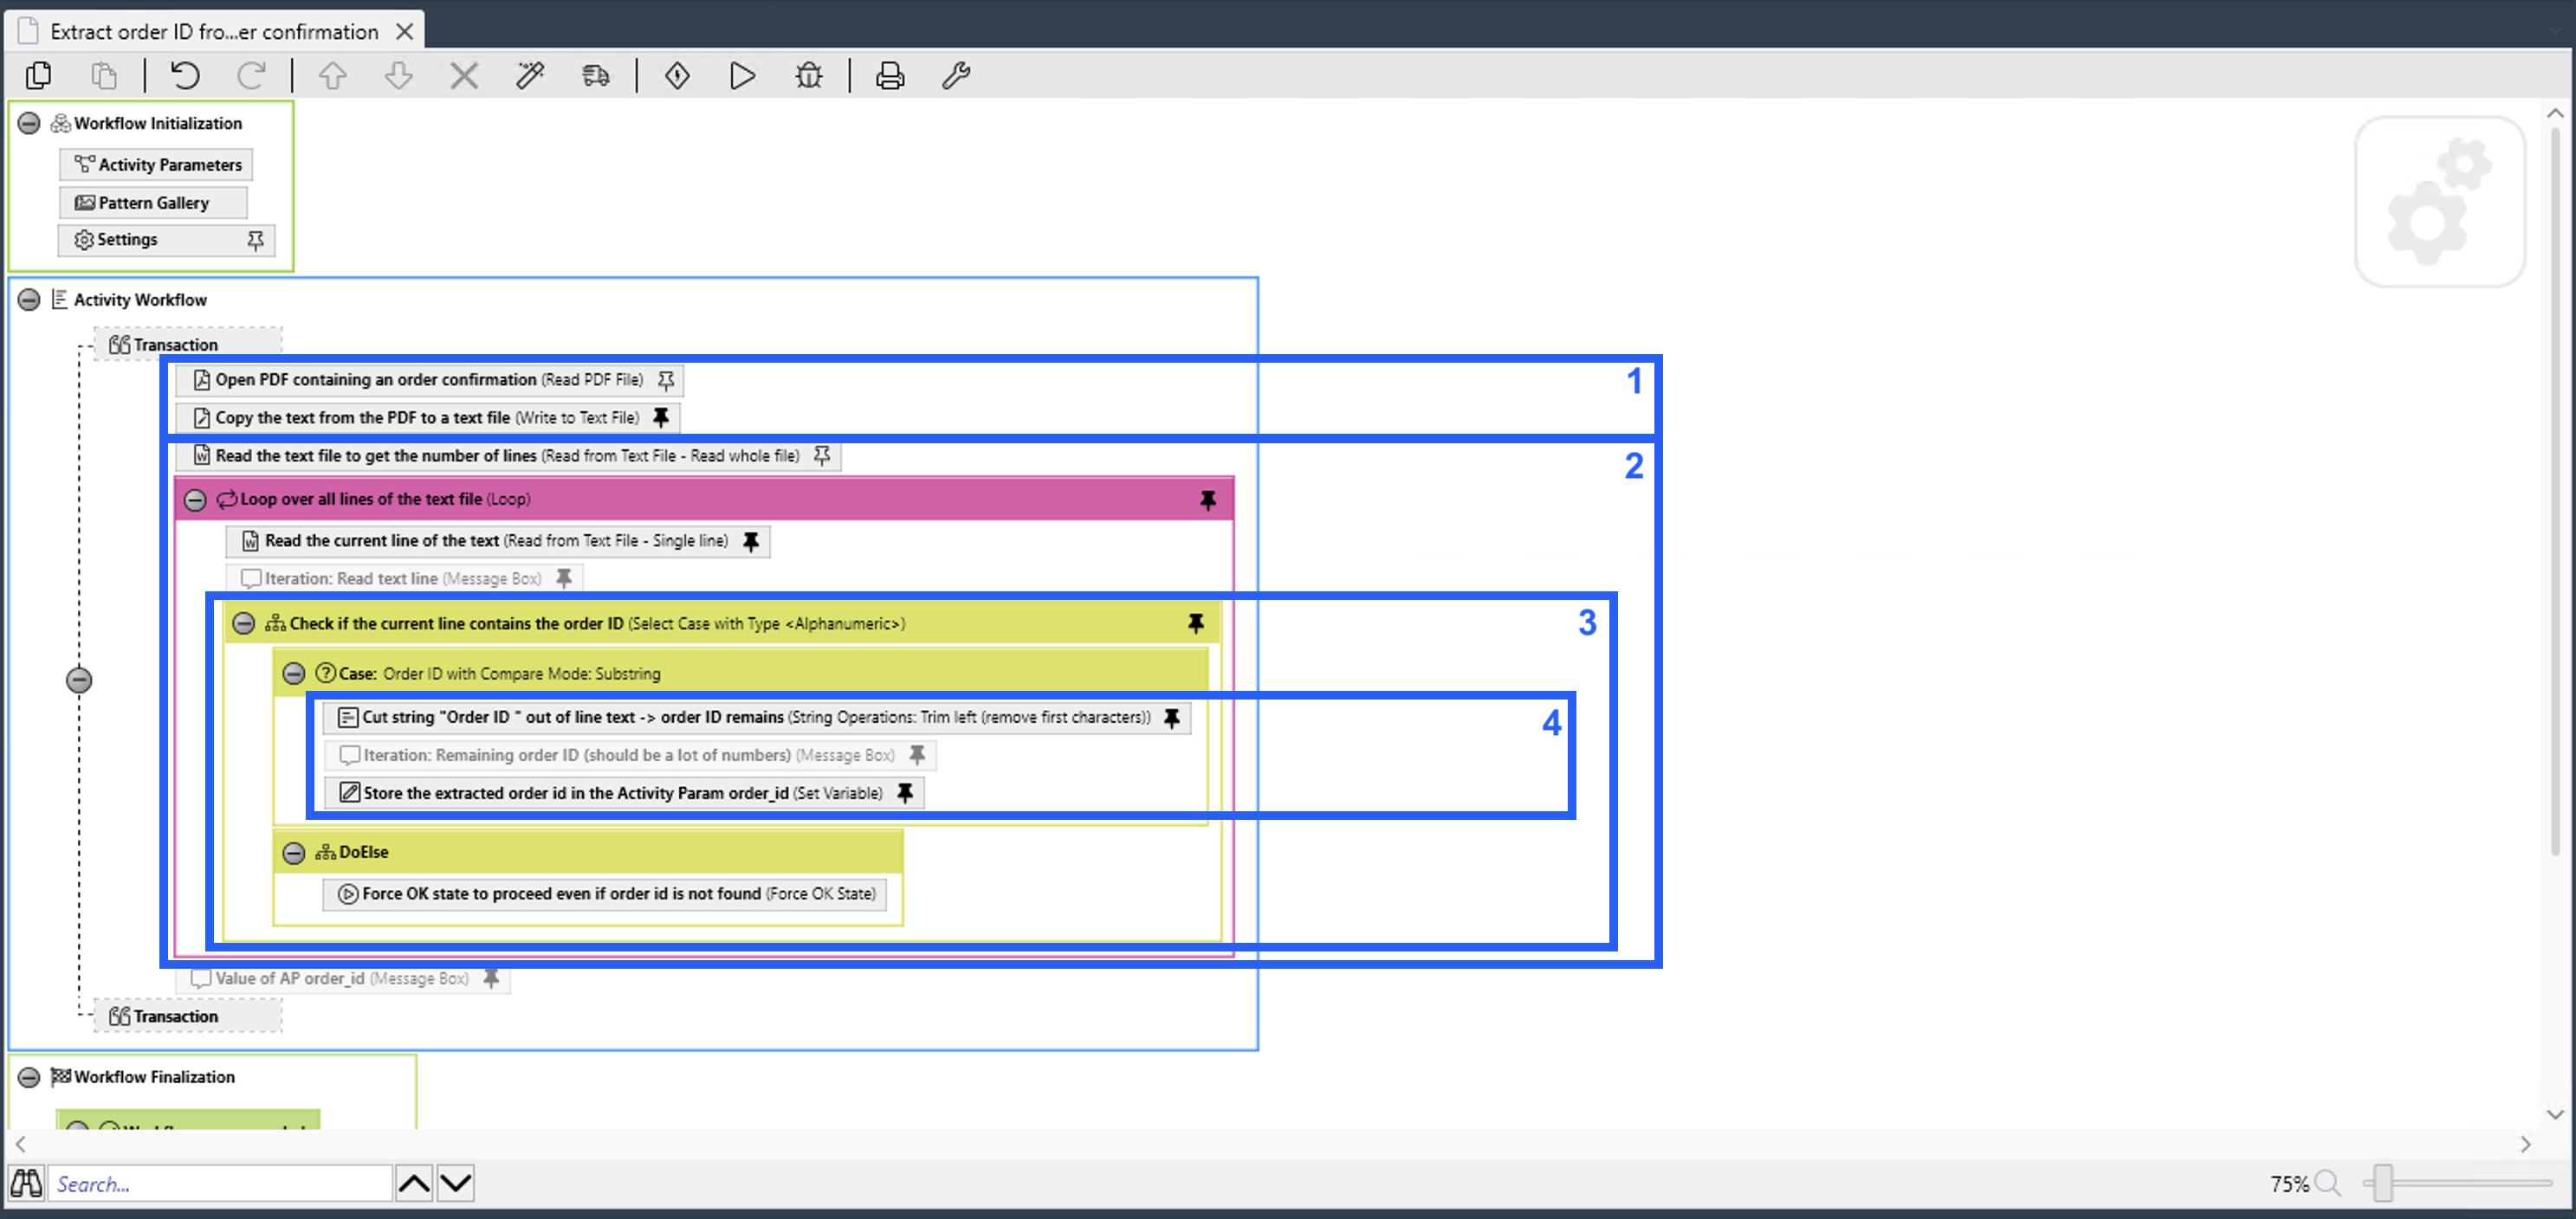
Task: Click the Search field at the bottom
Action: pyautogui.click(x=220, y=1183)
